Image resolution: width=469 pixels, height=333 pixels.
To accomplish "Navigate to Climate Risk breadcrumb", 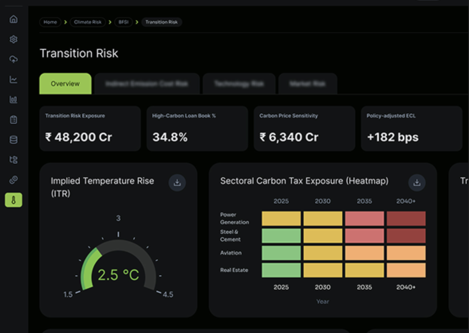I will coord(88,22).
